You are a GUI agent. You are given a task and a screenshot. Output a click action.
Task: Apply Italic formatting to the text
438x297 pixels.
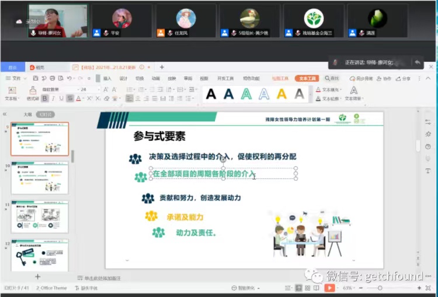click(53, 98)
